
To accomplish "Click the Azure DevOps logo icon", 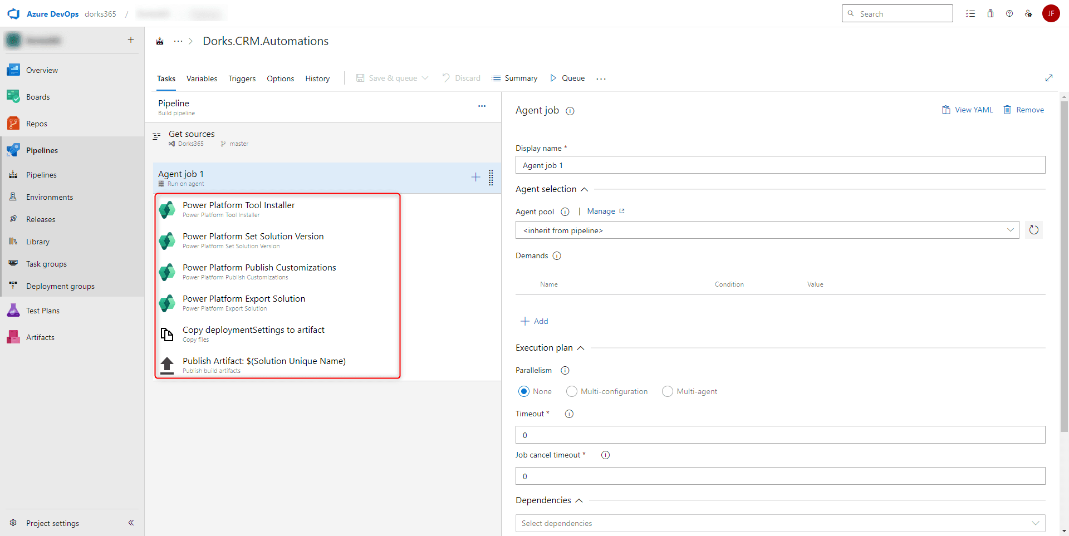I will point(13,14).
